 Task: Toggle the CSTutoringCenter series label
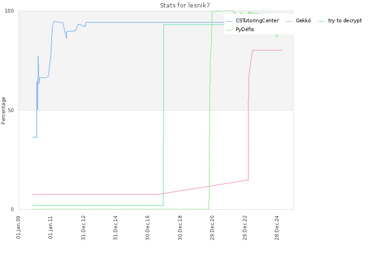coord(257,21)
